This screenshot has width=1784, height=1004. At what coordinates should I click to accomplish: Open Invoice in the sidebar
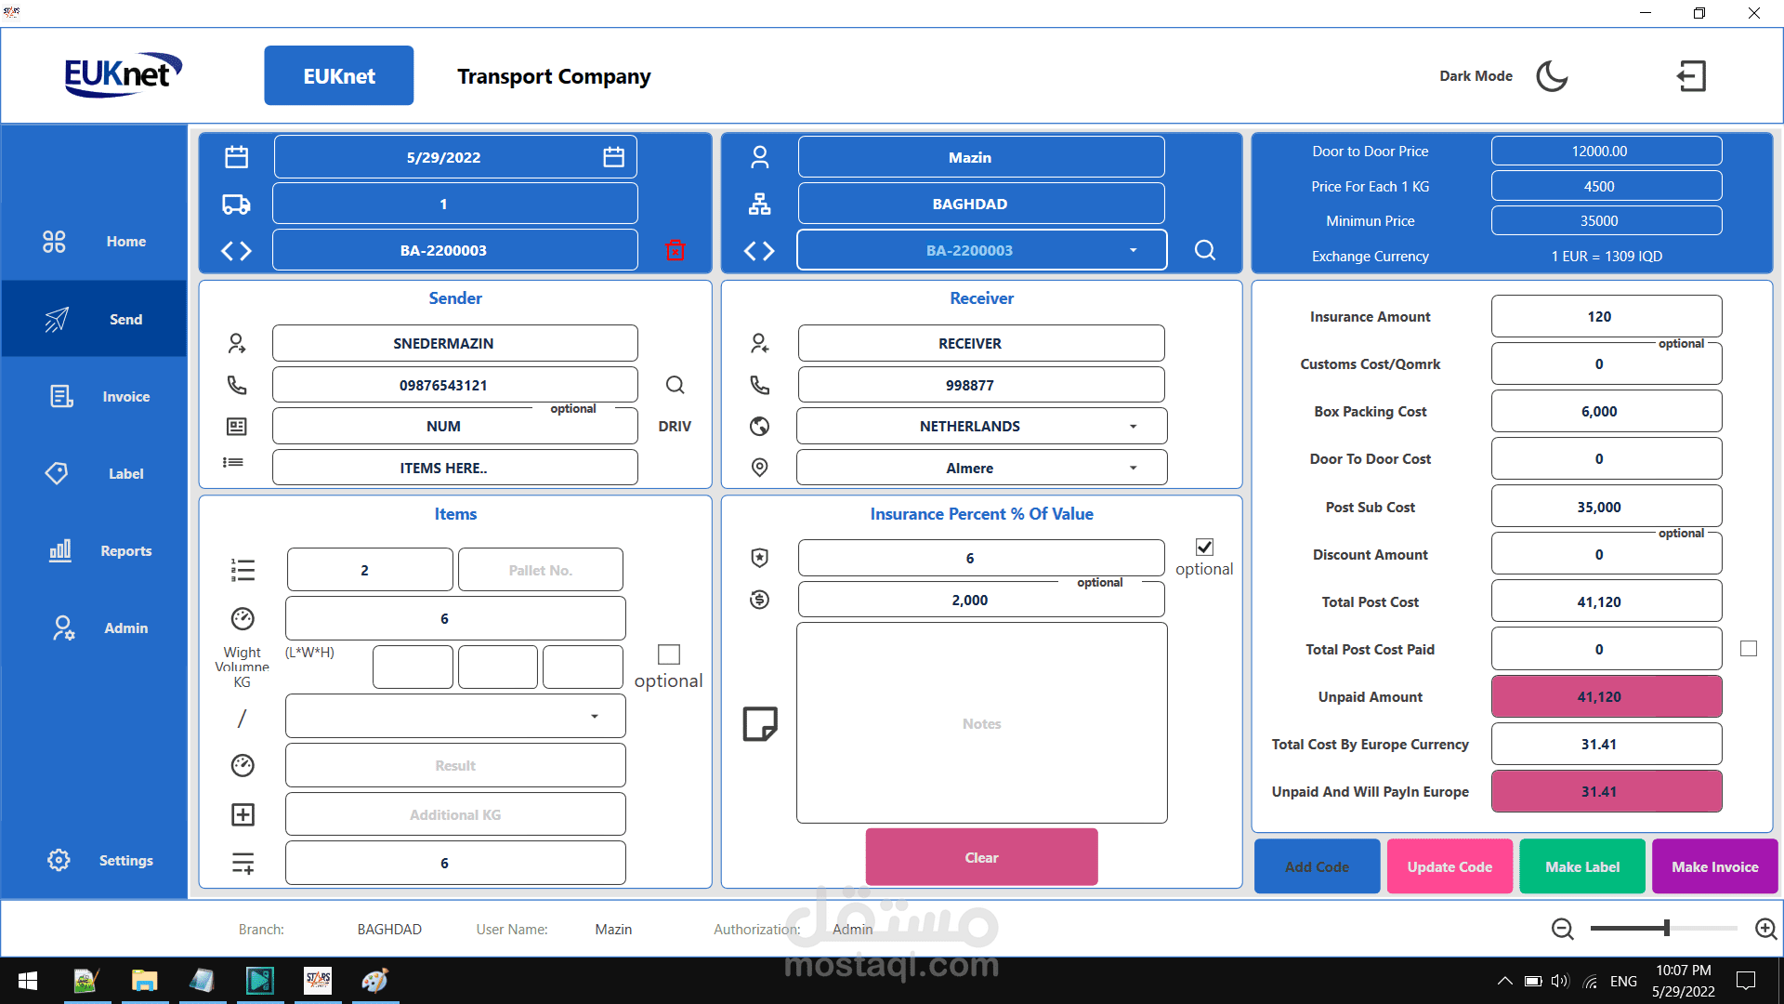(94, 396)
